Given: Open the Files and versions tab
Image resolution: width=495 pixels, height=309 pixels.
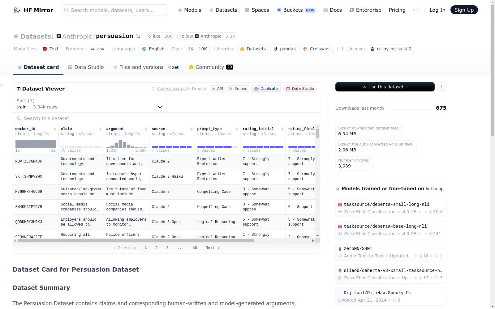Looking at the screenshot, I should (146, 67).
